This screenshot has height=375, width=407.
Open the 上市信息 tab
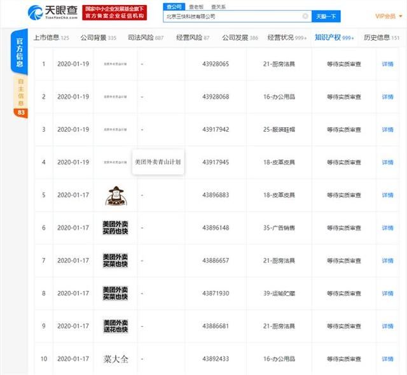click(51, 38)
